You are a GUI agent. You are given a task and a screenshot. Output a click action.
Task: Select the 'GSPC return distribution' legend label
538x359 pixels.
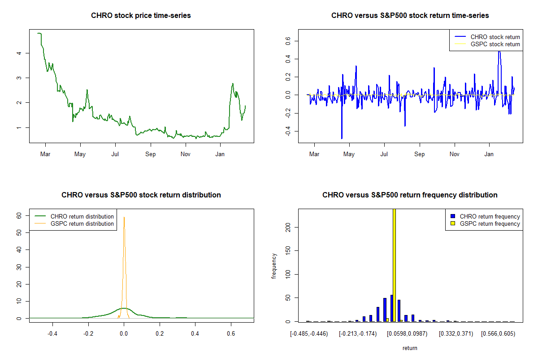[x=82, y=224]
